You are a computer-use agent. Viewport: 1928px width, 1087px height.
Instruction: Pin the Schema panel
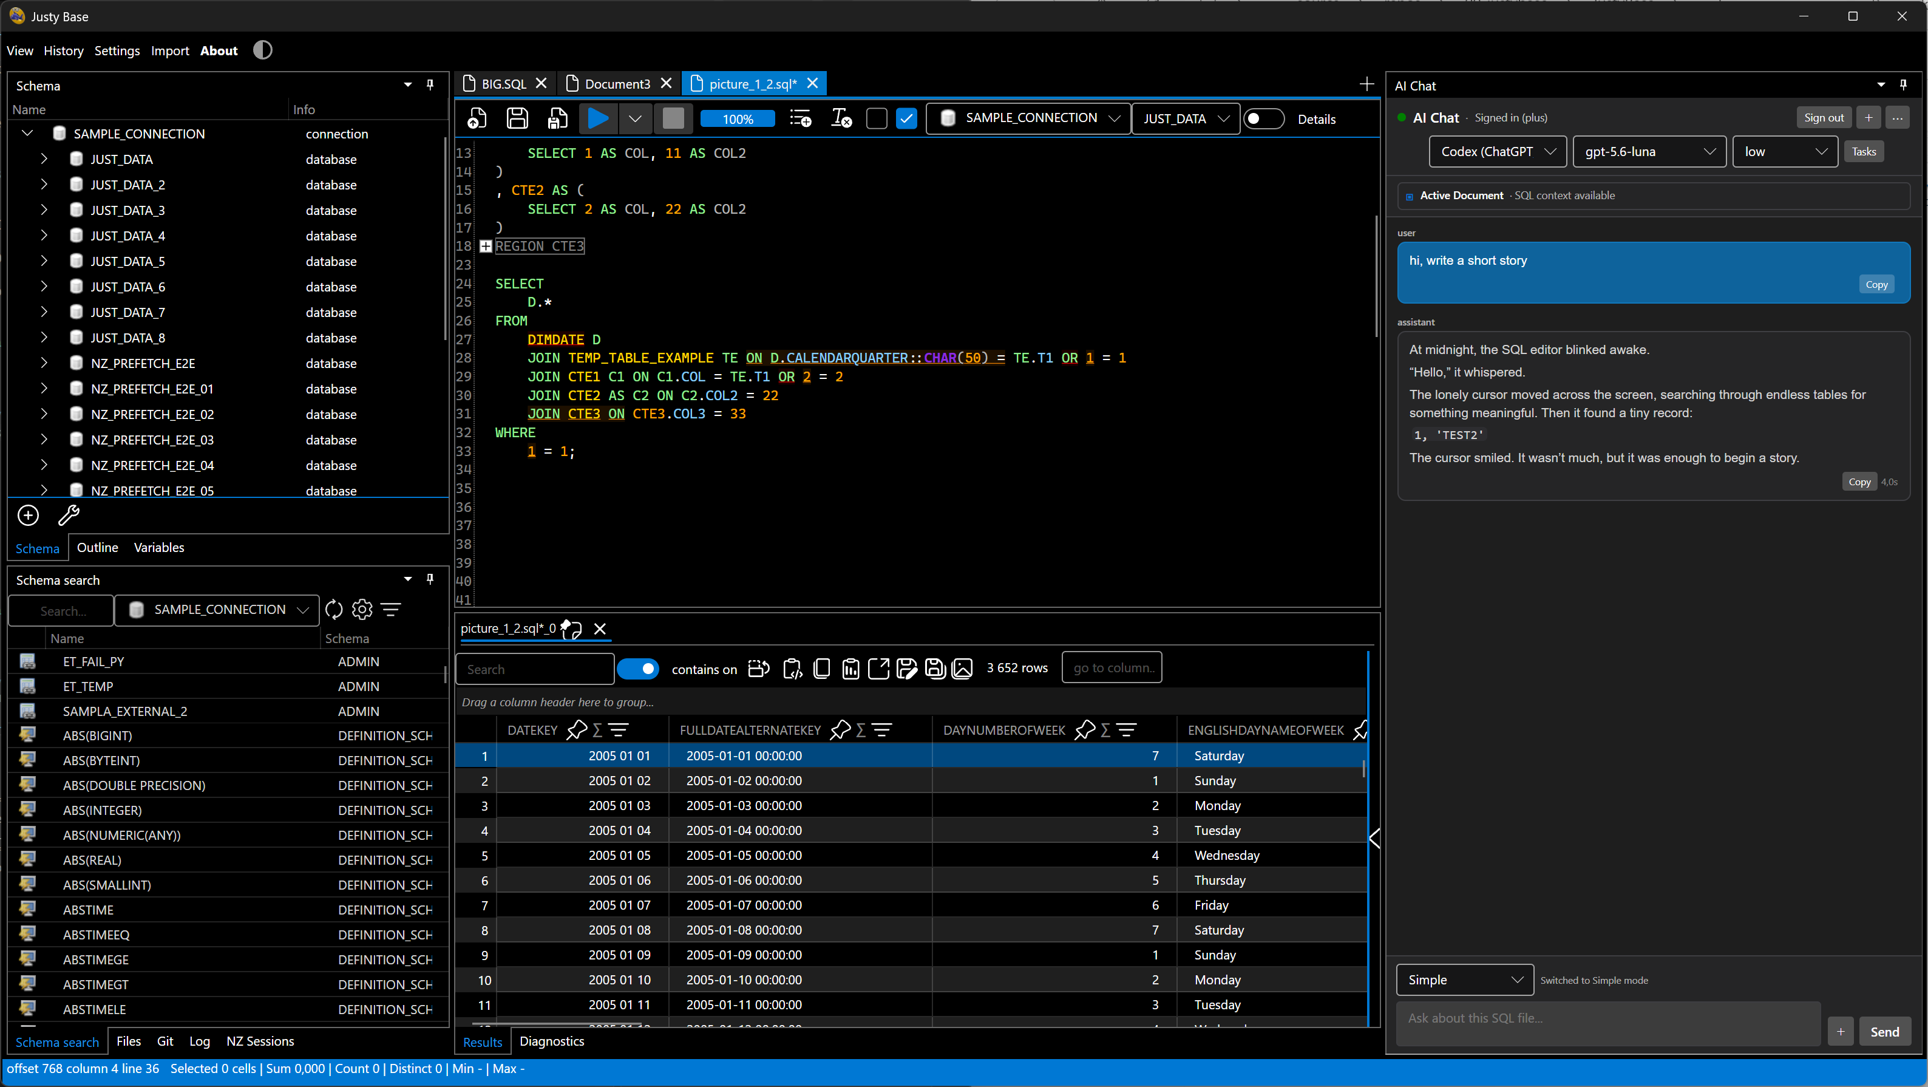click(x=430, y=86)
